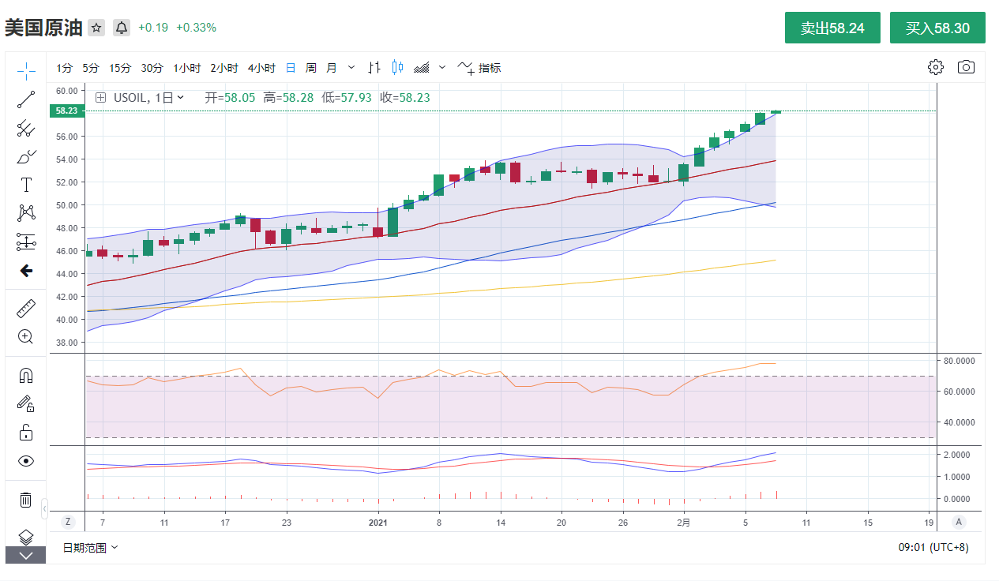Choose the text annotation tool

click(x=26, y=185)
